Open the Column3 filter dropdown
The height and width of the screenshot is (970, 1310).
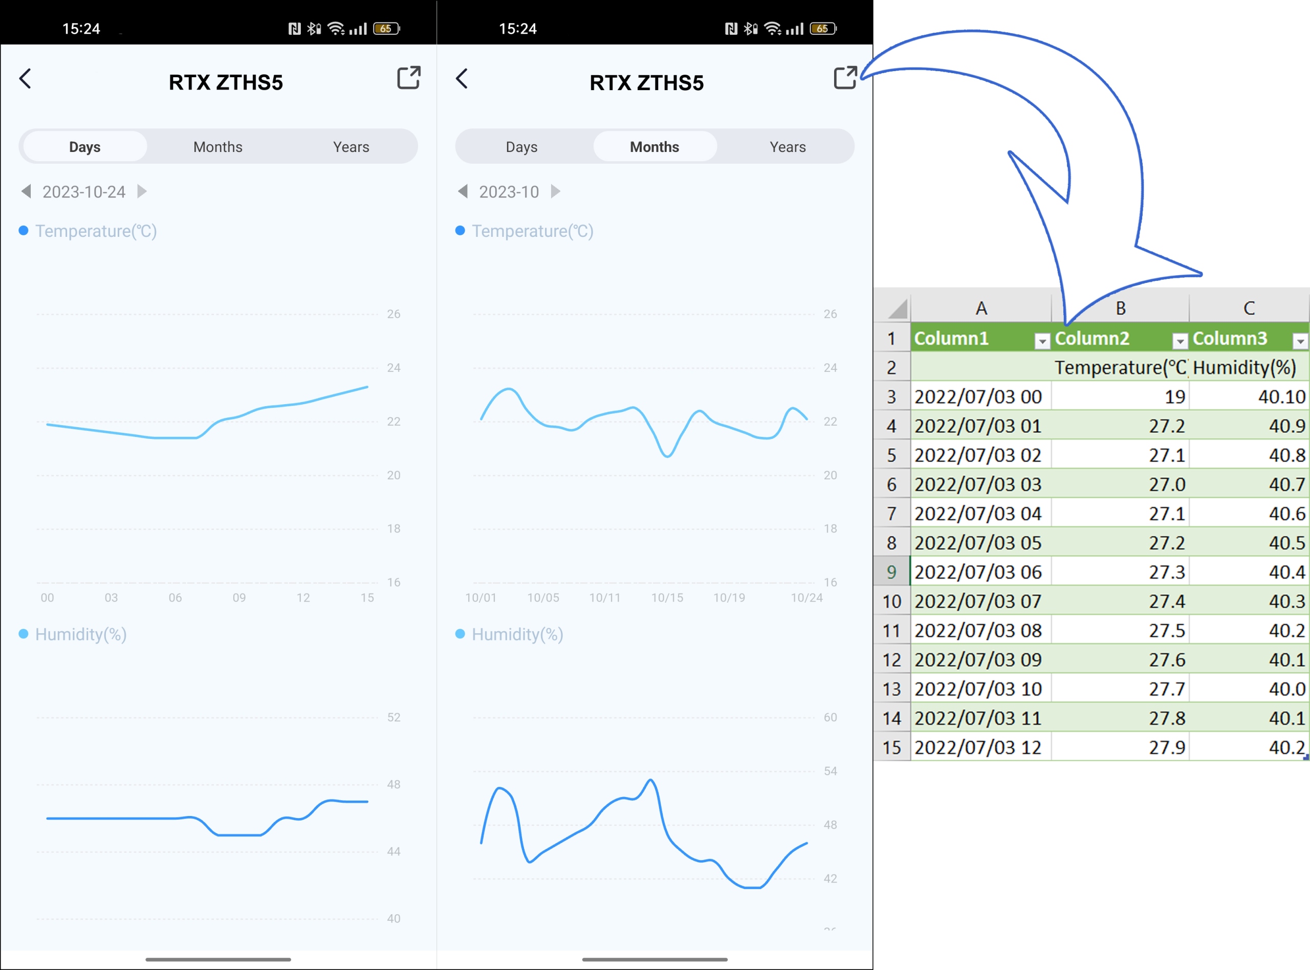coord(1301,341)
